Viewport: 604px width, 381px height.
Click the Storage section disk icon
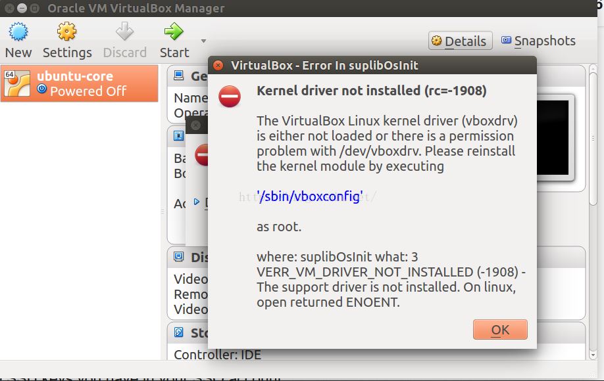click(x=179, y=332)
